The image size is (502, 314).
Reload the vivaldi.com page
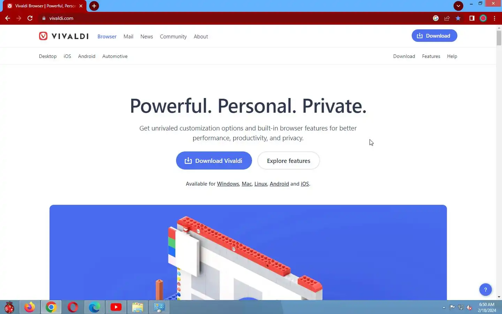coord(30,18)
